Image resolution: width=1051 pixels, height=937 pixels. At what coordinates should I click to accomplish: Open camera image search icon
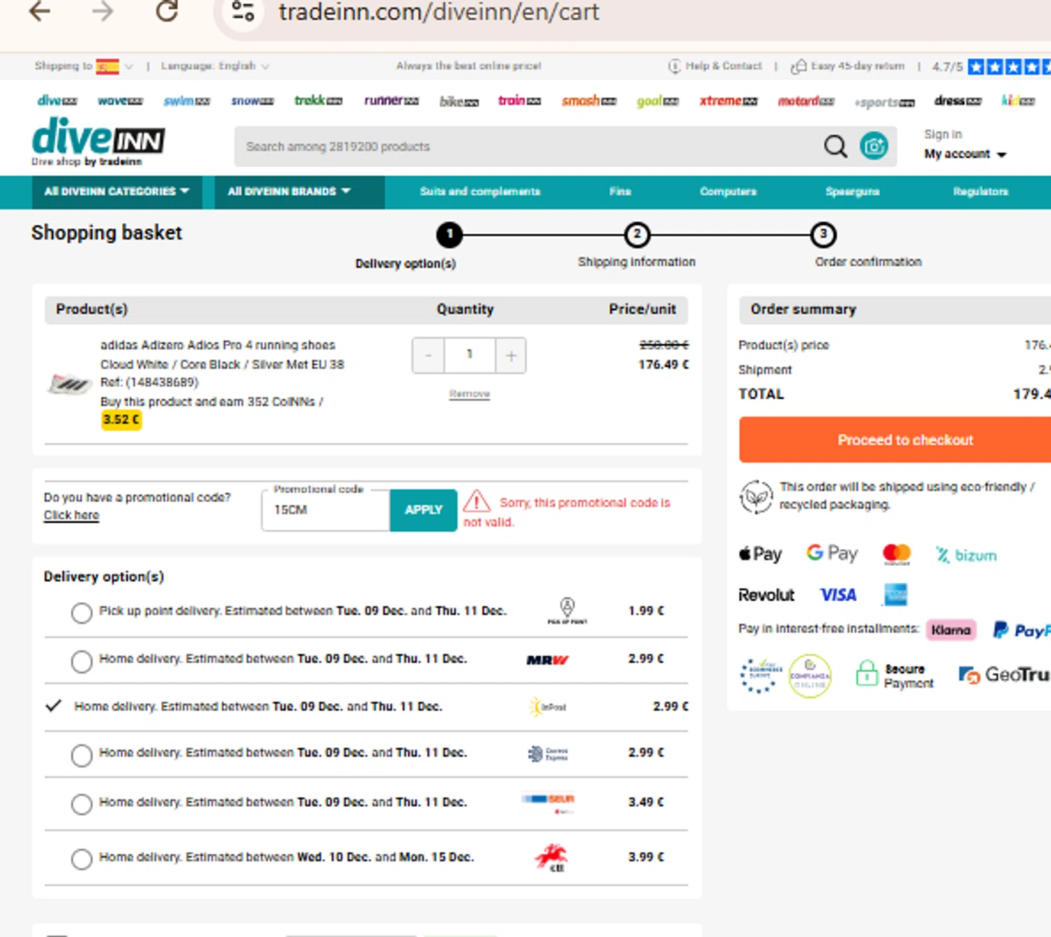tap(874, 146)
